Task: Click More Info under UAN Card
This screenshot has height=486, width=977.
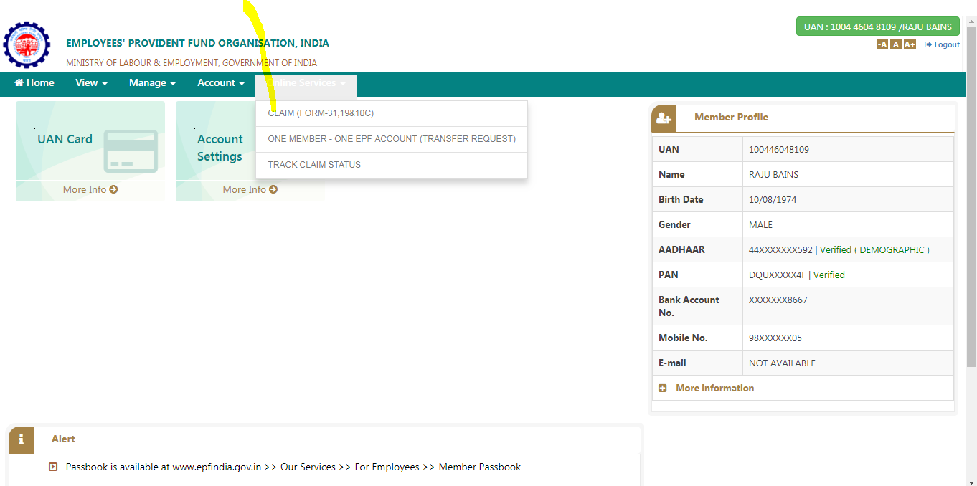Action: tap(90, 190)
